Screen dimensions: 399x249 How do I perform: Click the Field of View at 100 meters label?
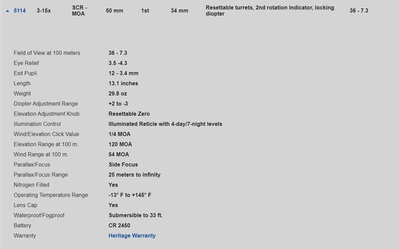tap(47, 53)
